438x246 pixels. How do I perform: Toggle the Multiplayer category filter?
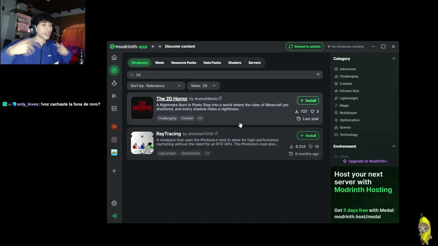(346, 113)
